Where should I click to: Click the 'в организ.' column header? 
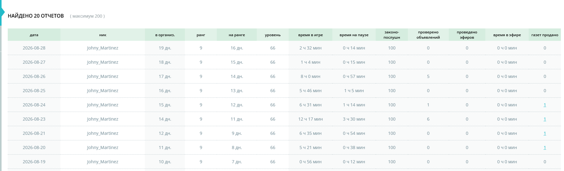pyautogui.click(x=165, y=35)
